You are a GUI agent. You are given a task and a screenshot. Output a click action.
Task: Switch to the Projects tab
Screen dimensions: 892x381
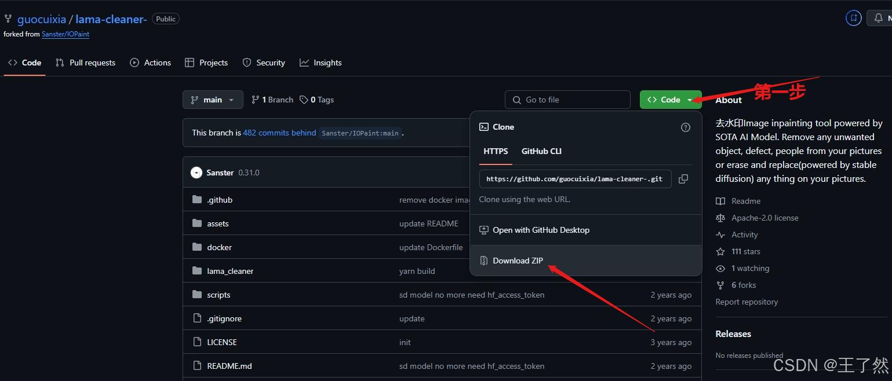click(206, 63)
